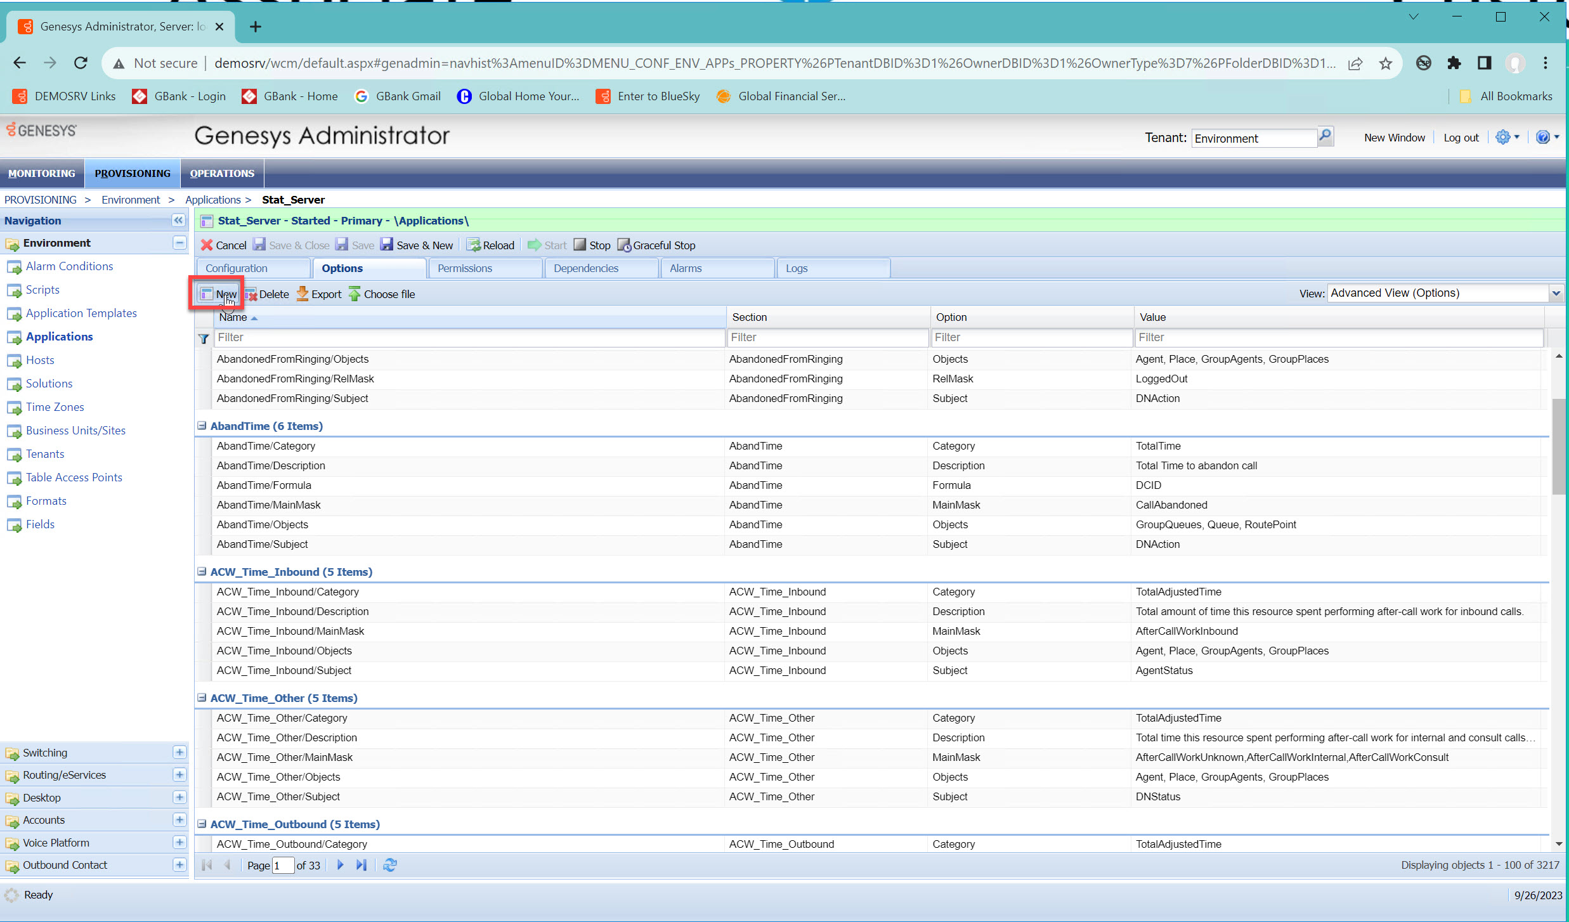Open a new browser tab
Image resolution: width=1569 pixels, height=922 pixels.
(x=256, y=27)
